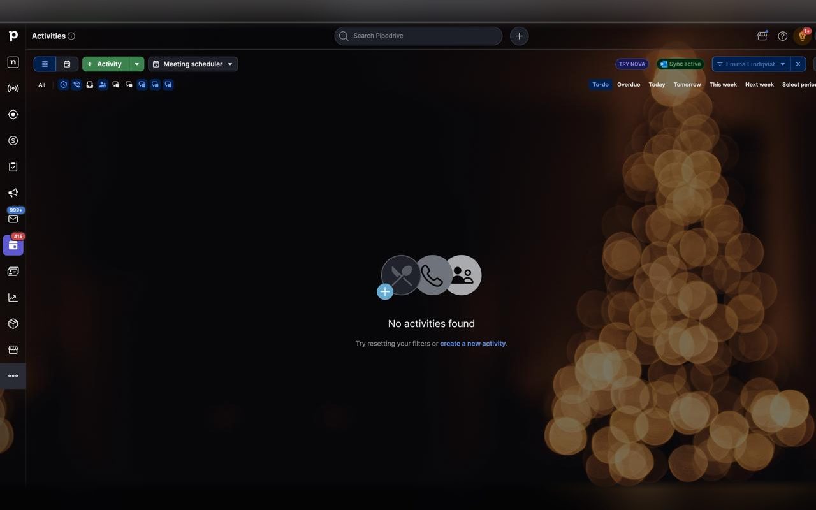
Task: Select the Next week tab
Action: pyautogui.click(x=759, y=85)
